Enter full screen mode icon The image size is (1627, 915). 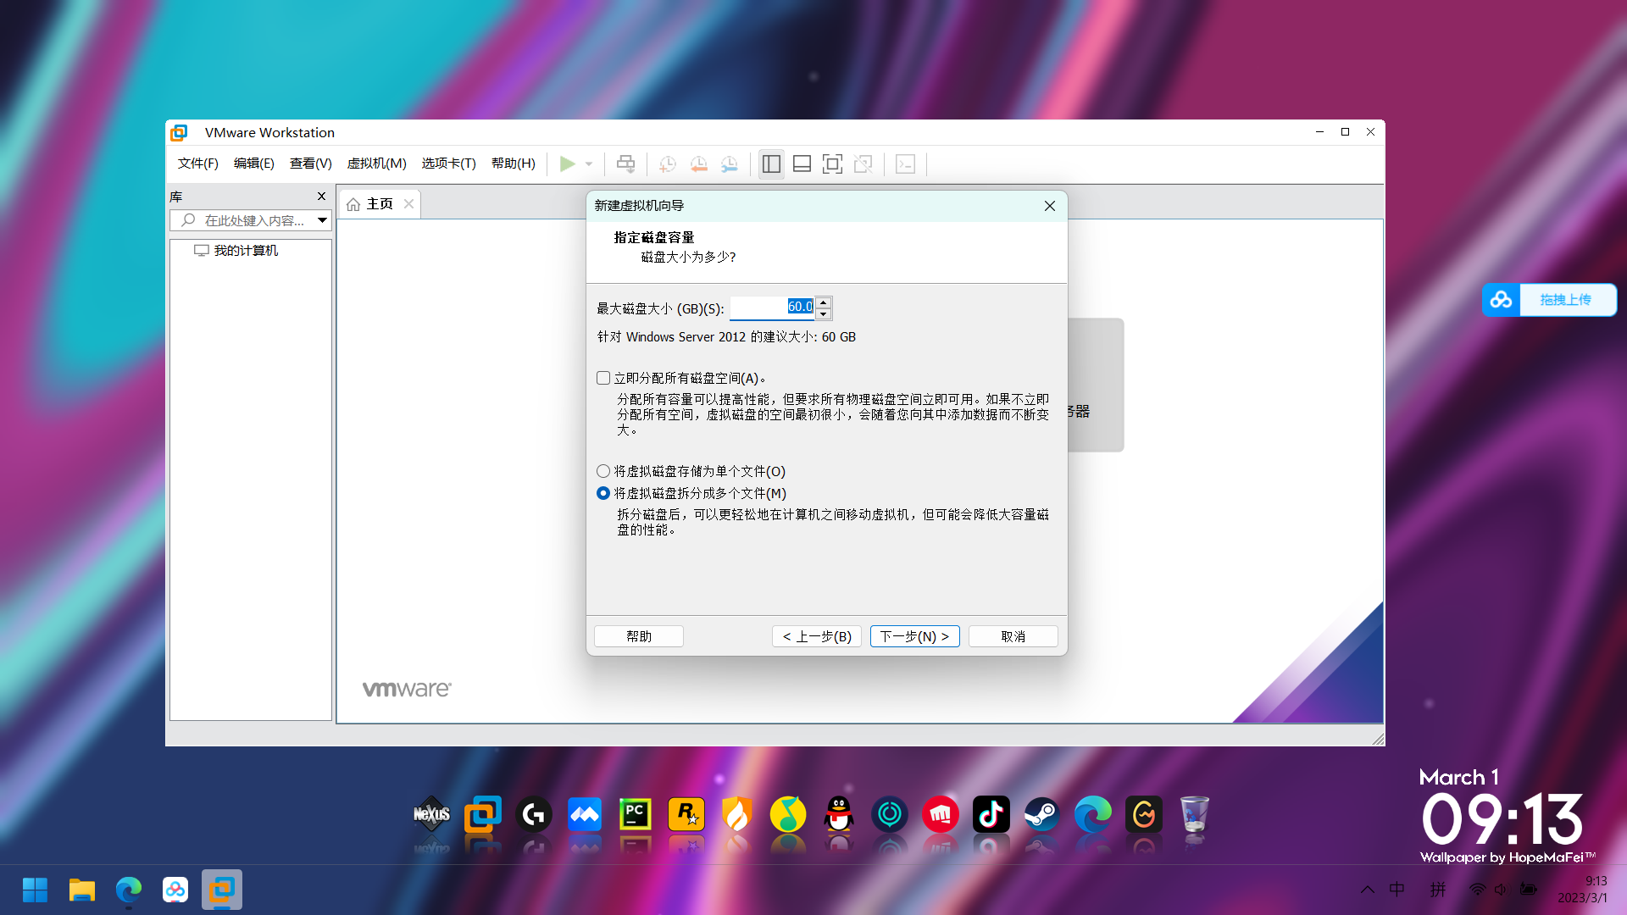coord(832,164)
